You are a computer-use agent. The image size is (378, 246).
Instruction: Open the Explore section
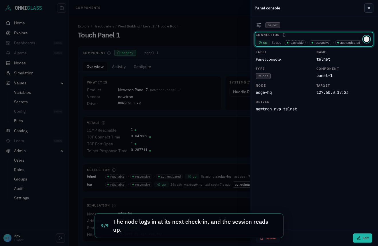(34, 33)
